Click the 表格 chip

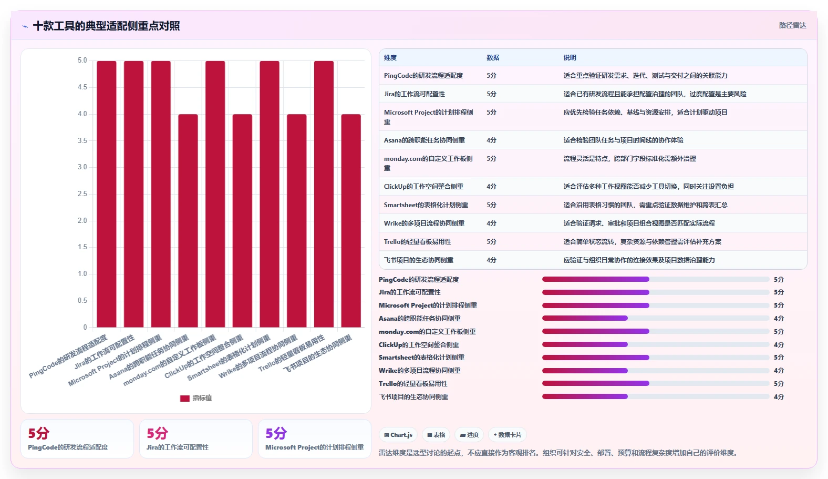click(x=436, y=435)
